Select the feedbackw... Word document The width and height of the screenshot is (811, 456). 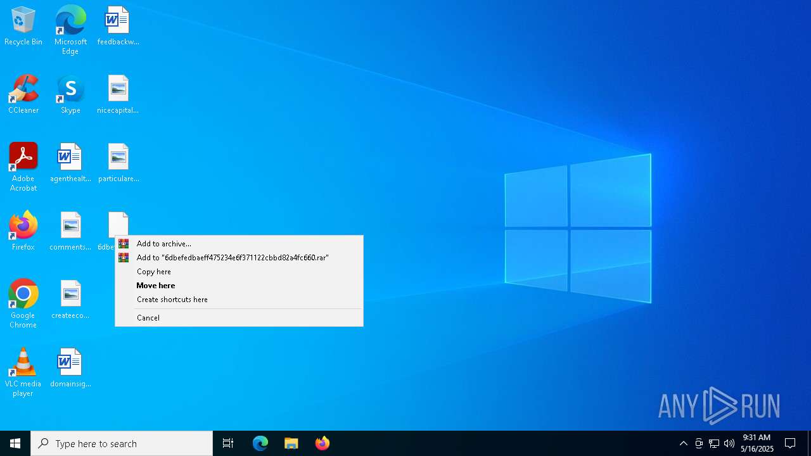[x=118, y=27]
